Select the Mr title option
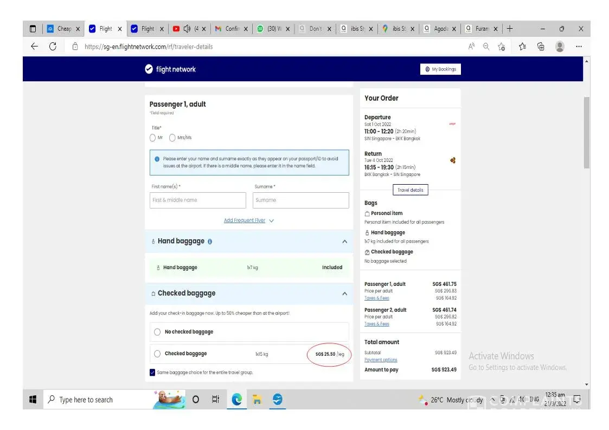This screenshot has width=609, height=430. tap(153, 138)
